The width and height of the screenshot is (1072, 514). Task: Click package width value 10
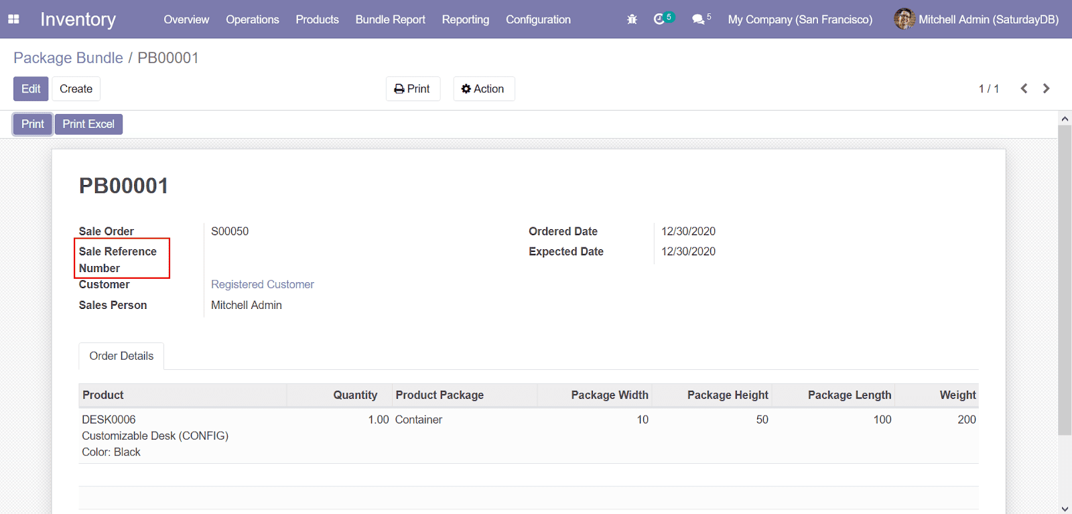click(643, 420)
